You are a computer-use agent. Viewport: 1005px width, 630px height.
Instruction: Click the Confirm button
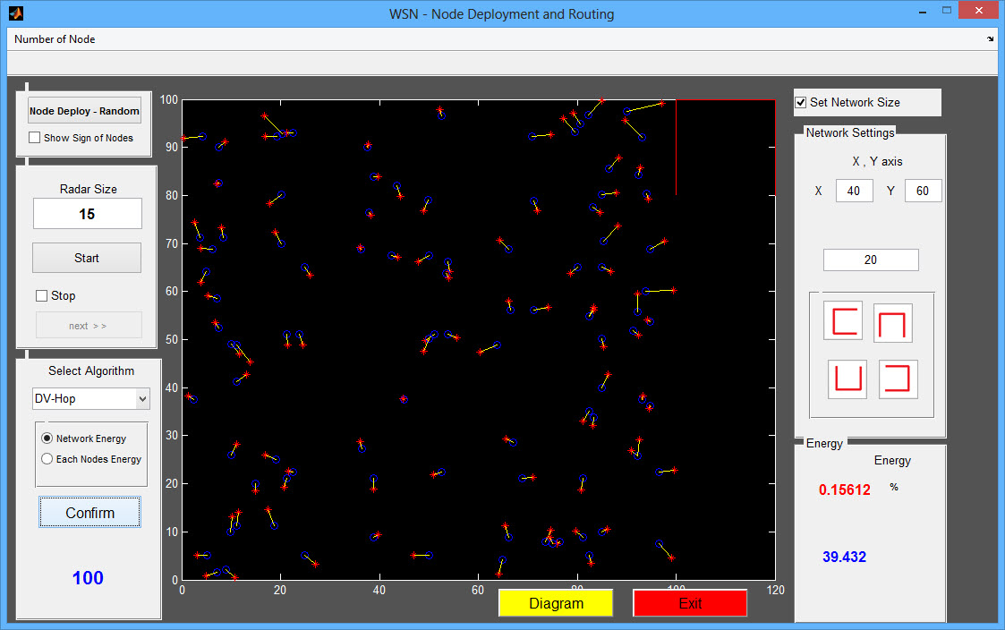point(89,513)
